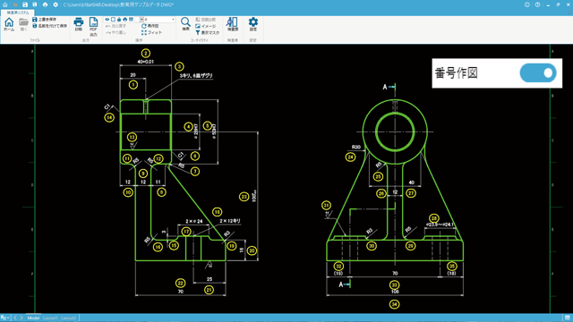The image size is (573, 322).
Task: Select balloon number 14 near C1 chamfer
Action: point(109,117)
